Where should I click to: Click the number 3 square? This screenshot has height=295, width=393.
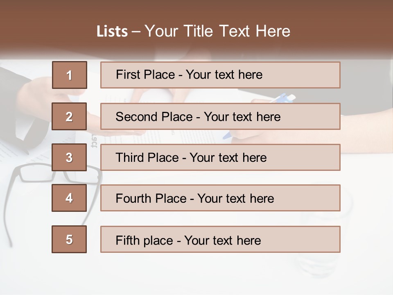69,157
